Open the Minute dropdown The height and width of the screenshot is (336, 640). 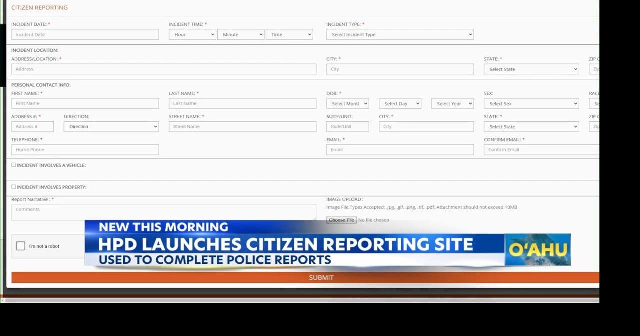click(x=241, y=34)
